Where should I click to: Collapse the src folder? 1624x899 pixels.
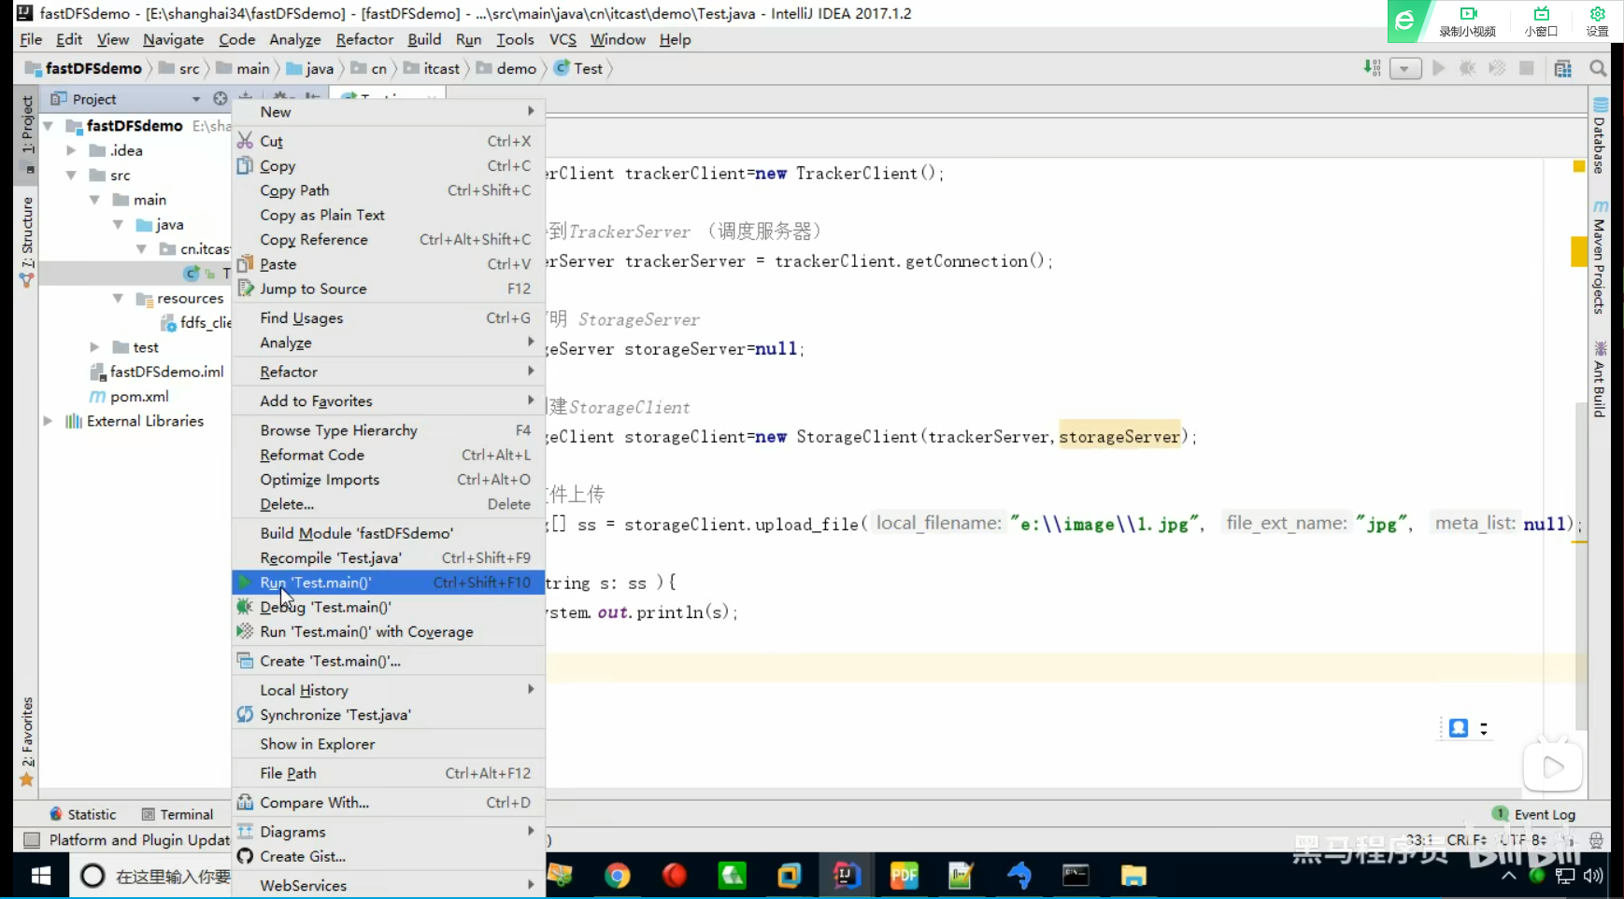71,176
